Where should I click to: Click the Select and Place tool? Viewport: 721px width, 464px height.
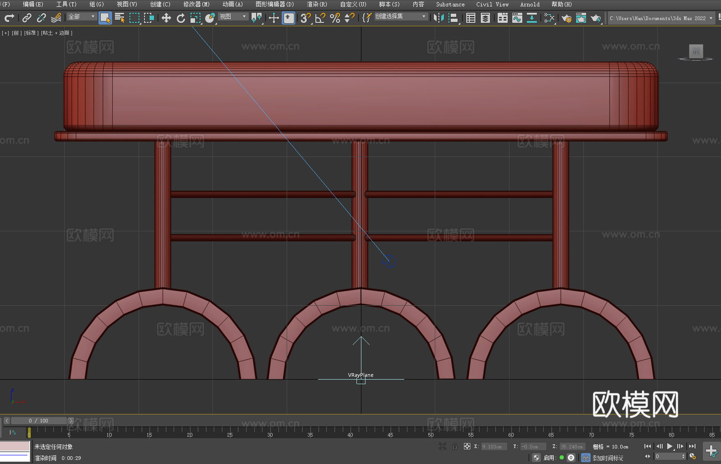210,18
